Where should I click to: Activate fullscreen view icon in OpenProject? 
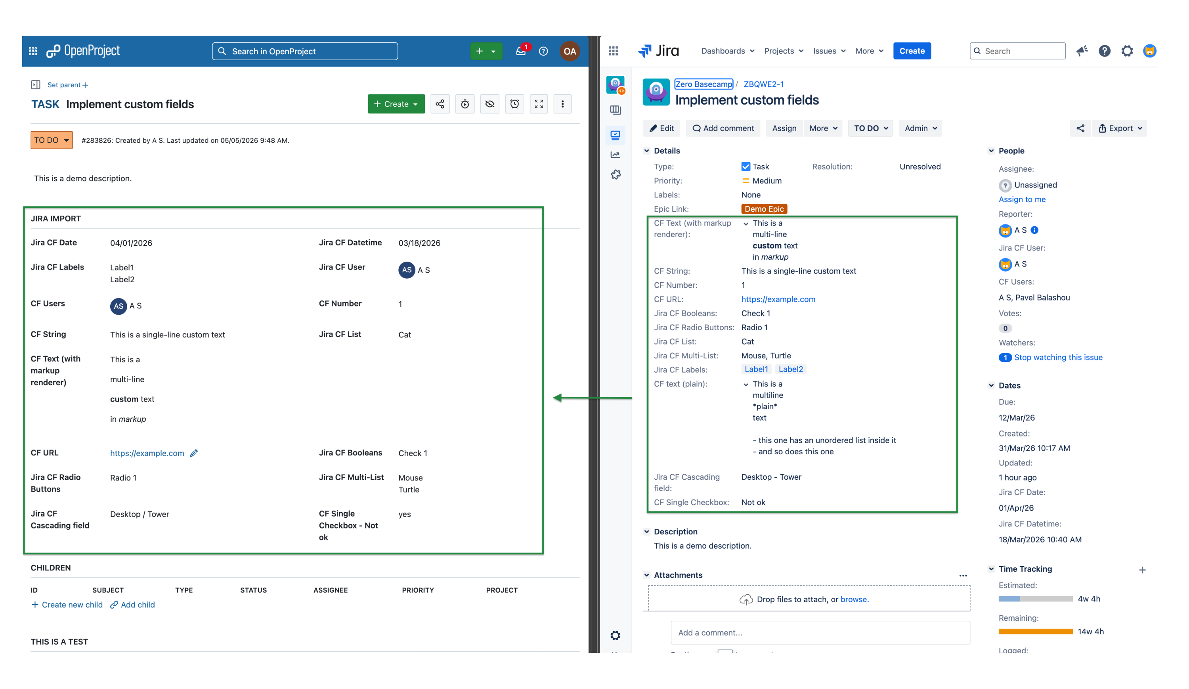pyautogui.click(x=539, y=104)
